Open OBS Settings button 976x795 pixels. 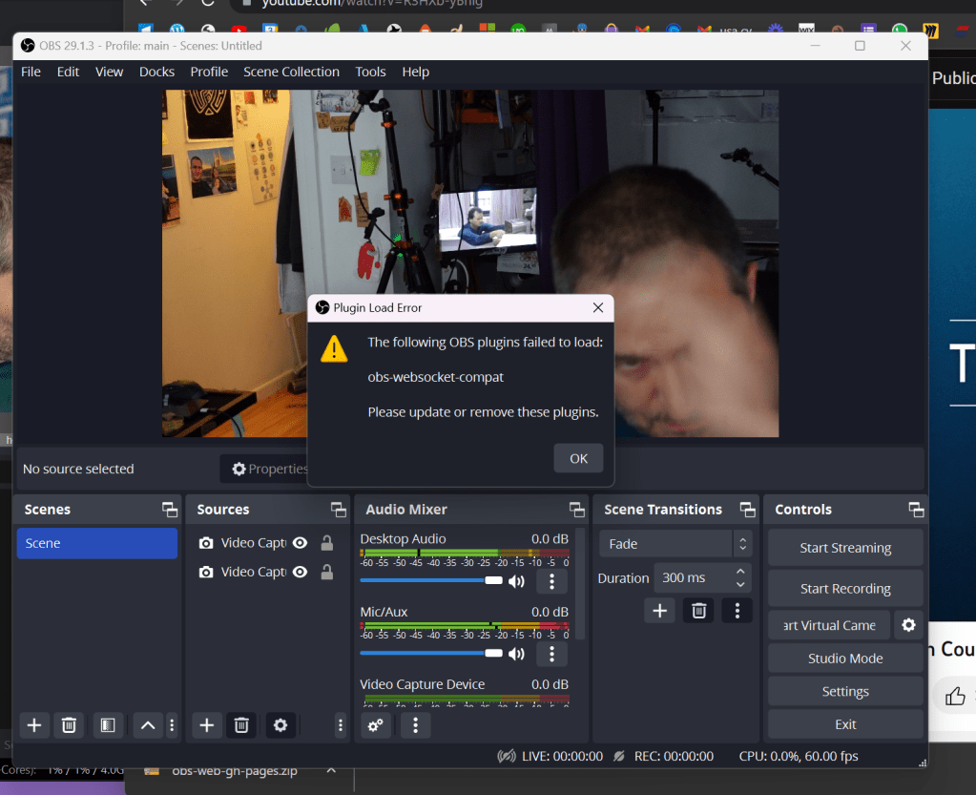pyautogui.click(x=845, y=691)
